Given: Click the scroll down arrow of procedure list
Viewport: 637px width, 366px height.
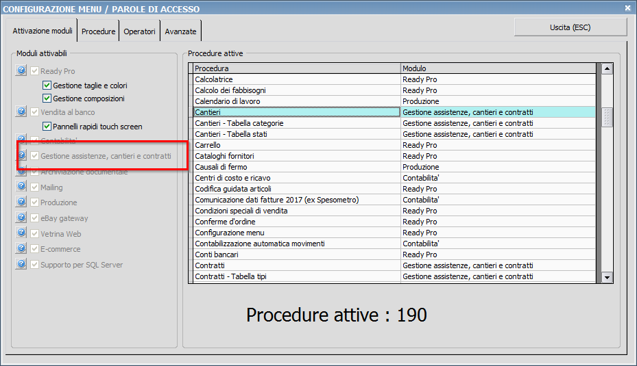Looking at the screenshot, I should click(607, 277).
